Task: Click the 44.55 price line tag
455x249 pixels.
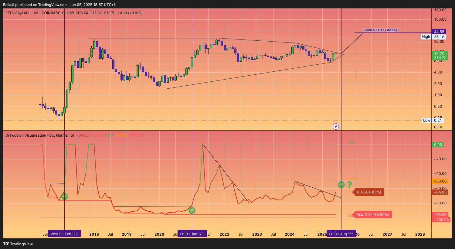Action: point(439,32)
